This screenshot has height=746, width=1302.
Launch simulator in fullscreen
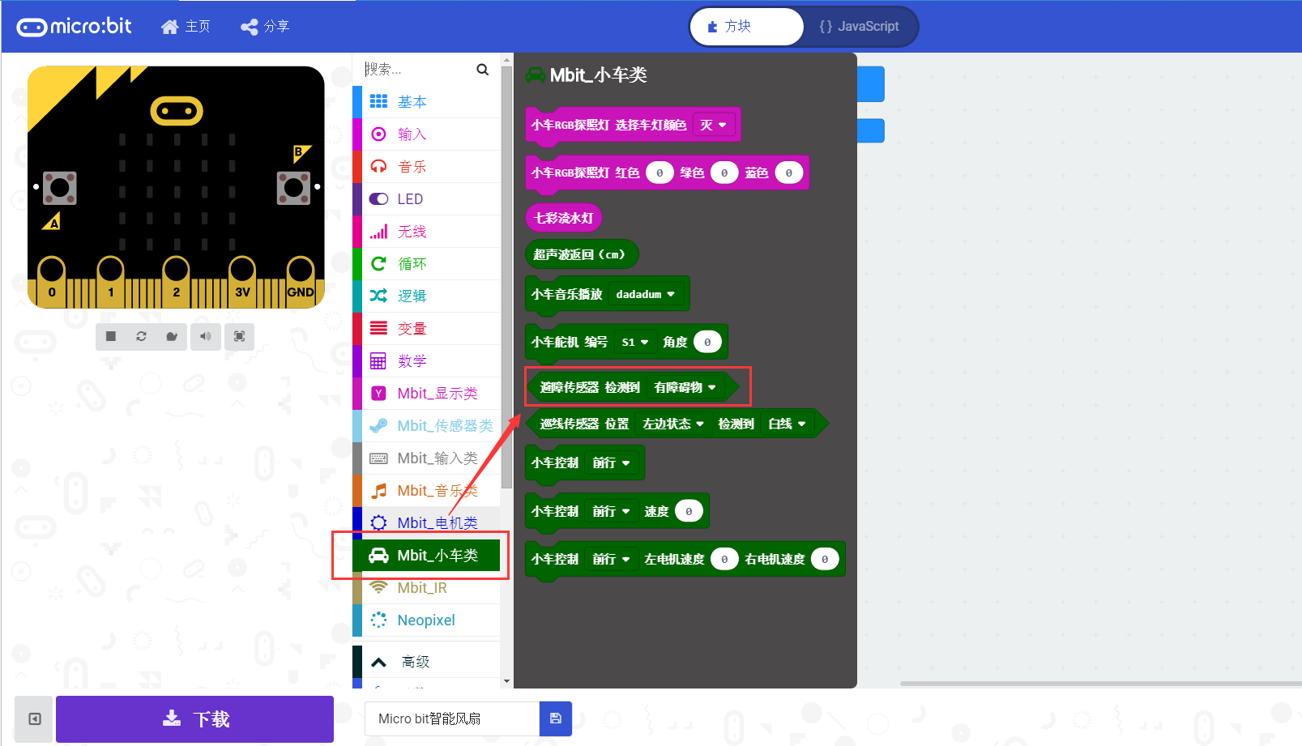click(239, 336)
